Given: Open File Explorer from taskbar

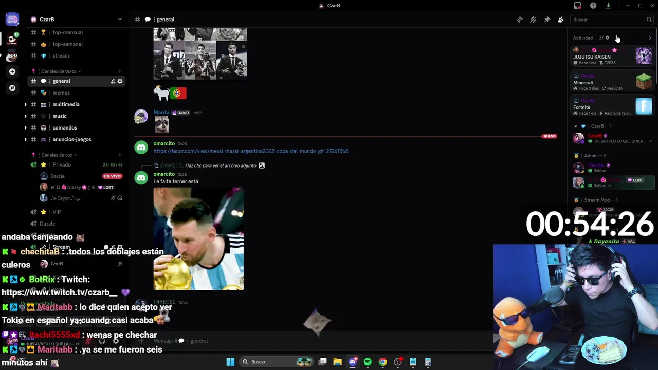Looking at the screenshot, I should point(337,362).
